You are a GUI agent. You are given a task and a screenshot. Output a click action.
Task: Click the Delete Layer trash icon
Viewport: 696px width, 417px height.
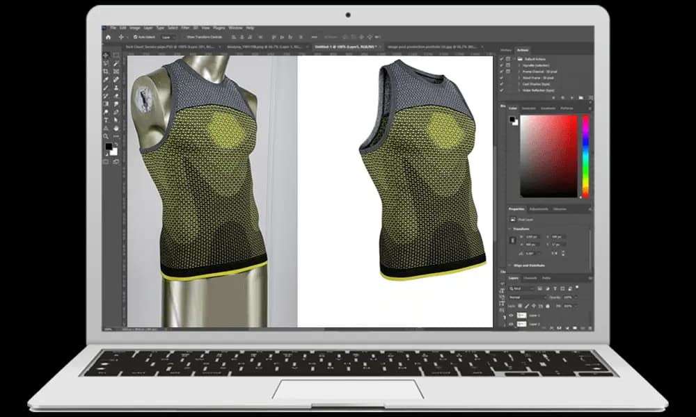tap(590, 328)
